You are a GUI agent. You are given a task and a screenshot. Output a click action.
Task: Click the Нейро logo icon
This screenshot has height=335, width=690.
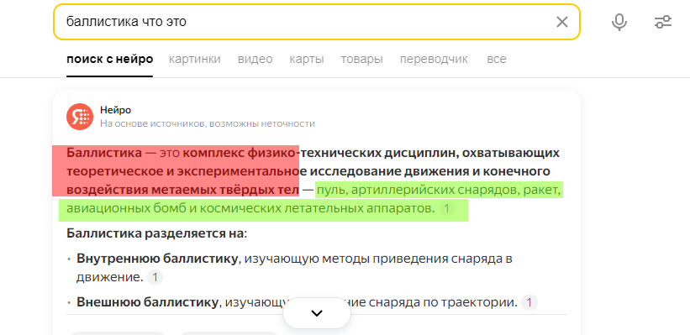pyautogui.click(x=80, y=117)
